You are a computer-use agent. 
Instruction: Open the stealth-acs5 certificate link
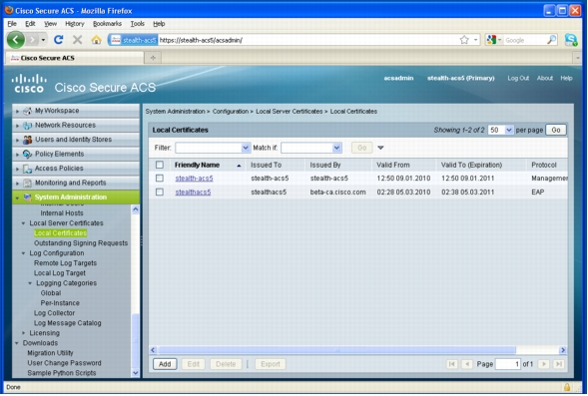194,179
